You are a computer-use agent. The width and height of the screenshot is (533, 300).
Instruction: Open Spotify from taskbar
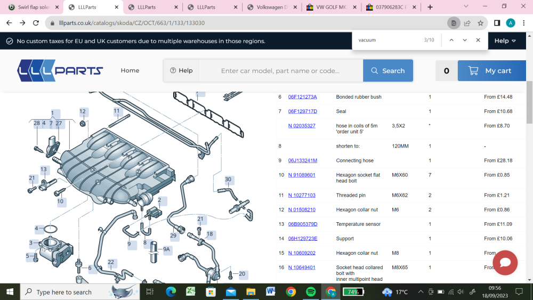pyautogui.click(x=311, y=292)
